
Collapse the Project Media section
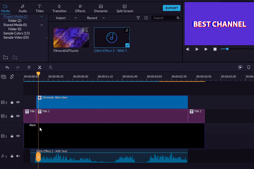pos(41,16)
